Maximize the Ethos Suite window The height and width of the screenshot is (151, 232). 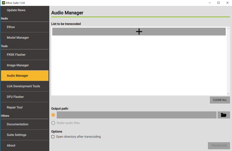pyautogui.click(x=218, y=3)
